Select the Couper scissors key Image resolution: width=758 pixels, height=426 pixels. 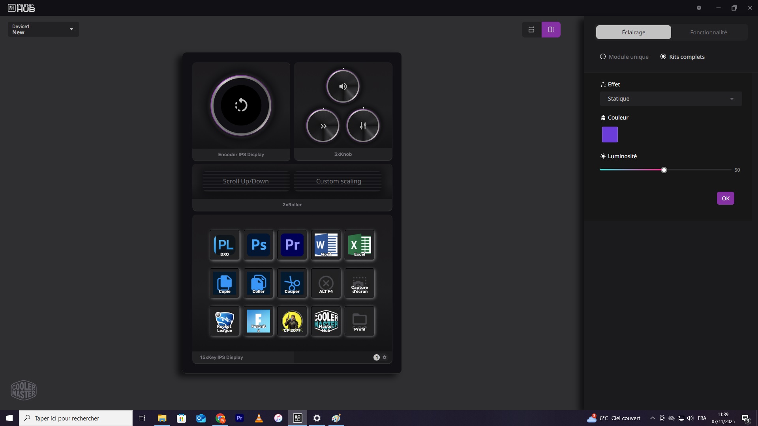click(x=292, y=283)
